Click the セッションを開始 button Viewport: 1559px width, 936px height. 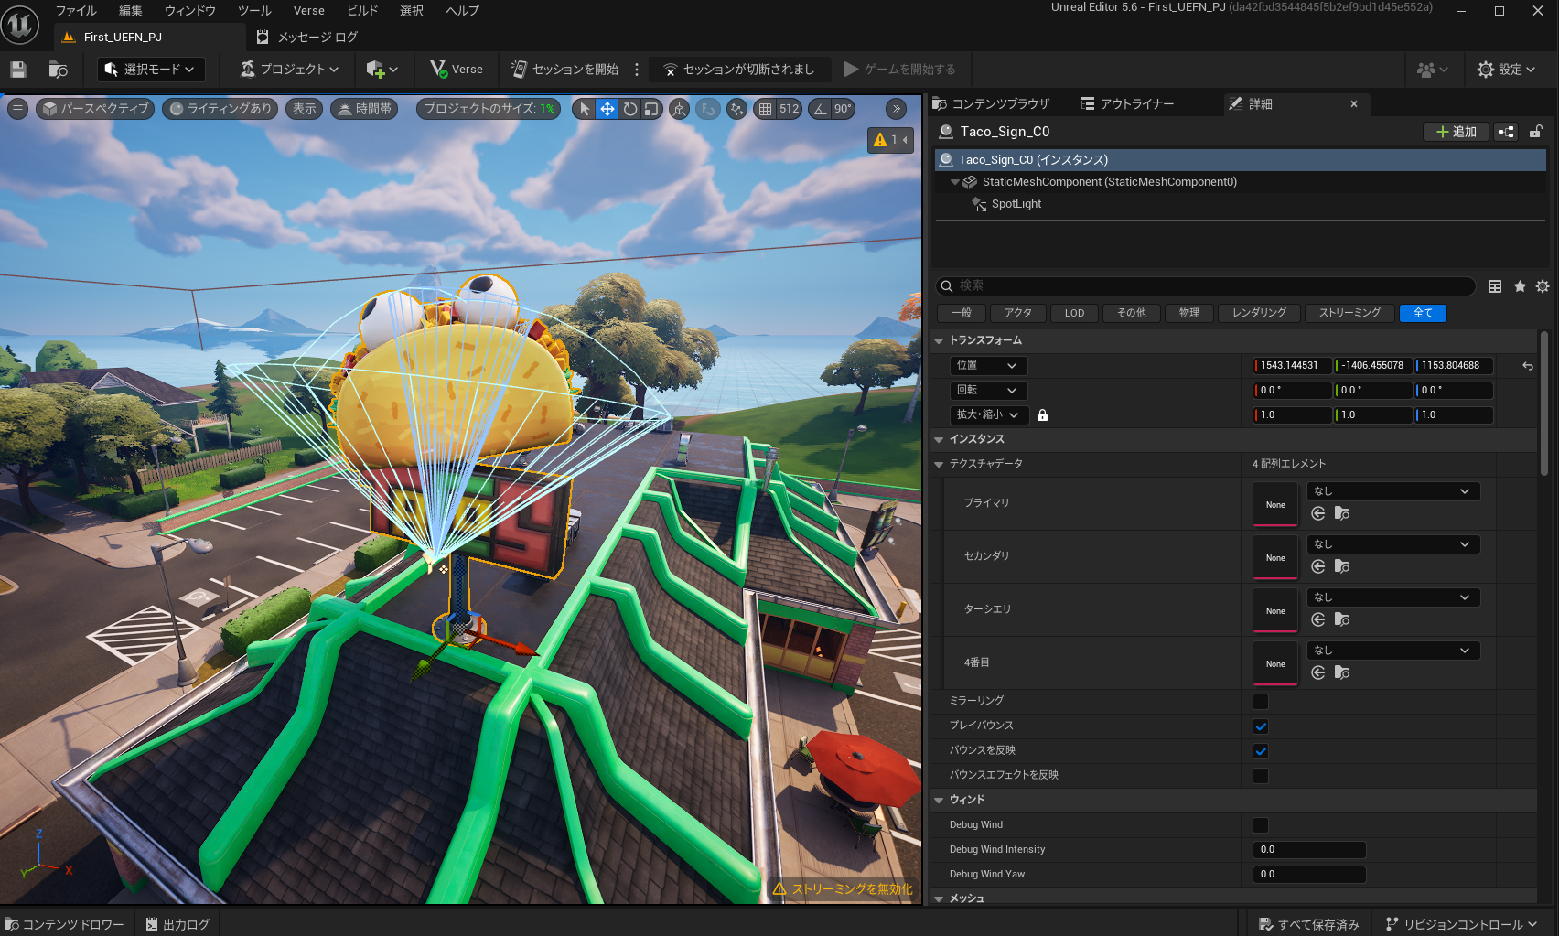(x=564, y=70)
